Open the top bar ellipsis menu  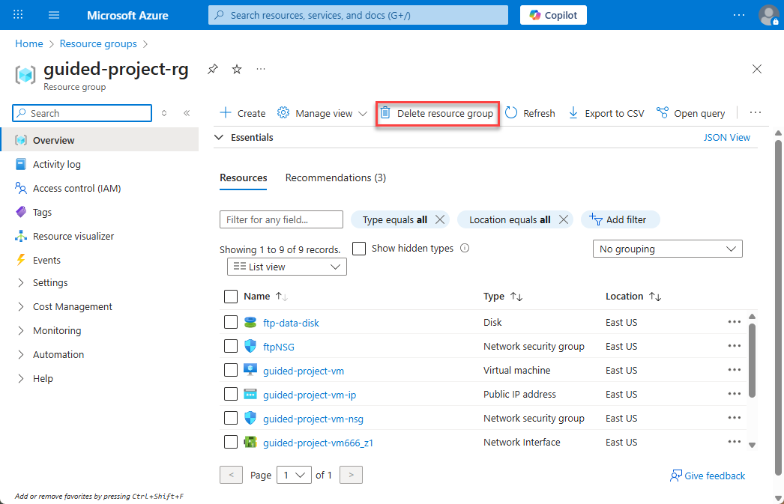[738, 15]
